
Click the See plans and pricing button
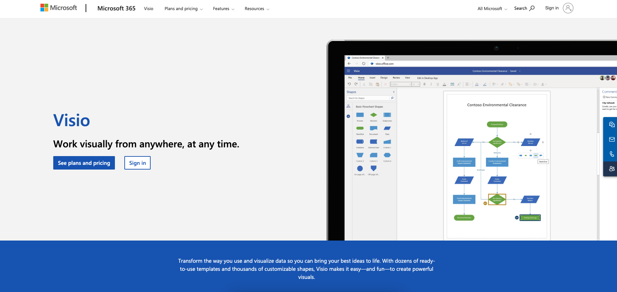tap(84, 163)
